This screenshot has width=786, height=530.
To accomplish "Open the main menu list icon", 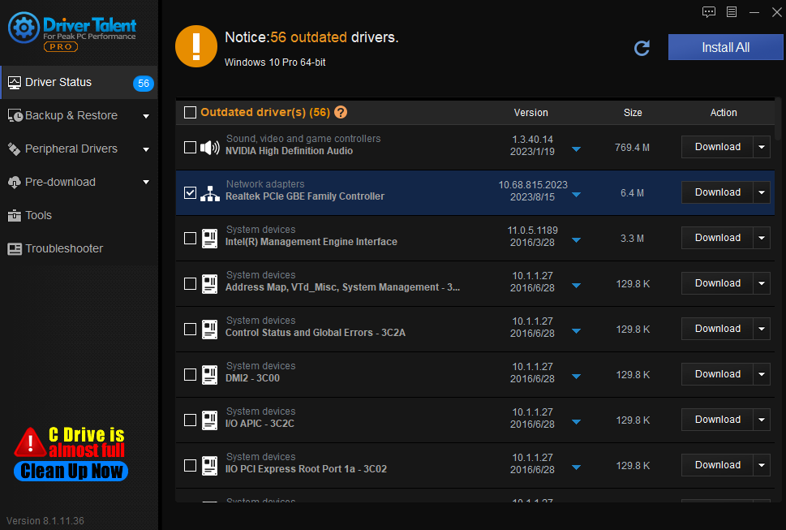I will pyautogui.click(x=732, y=12).
